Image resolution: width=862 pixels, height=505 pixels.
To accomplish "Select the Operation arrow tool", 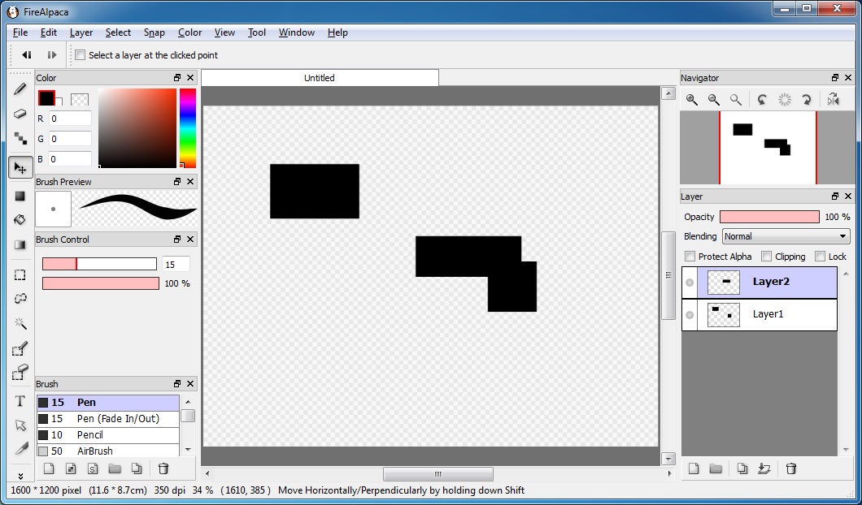I will click(20, 425).
